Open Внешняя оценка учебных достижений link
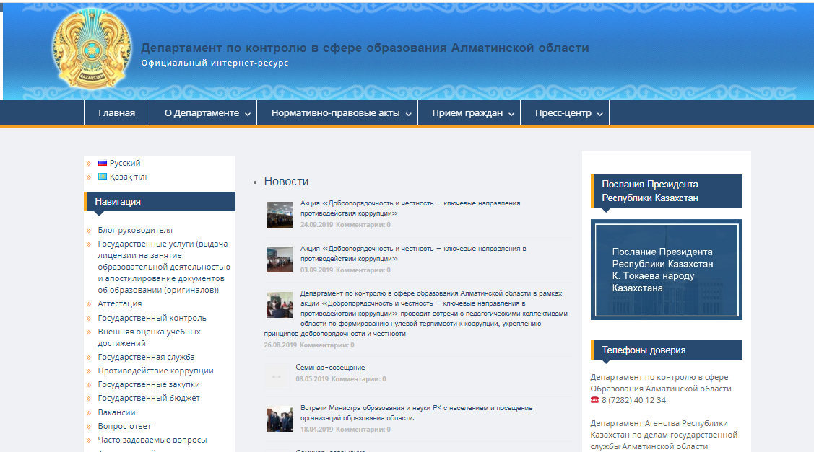814x452 pixels. (x=149, y=337)
